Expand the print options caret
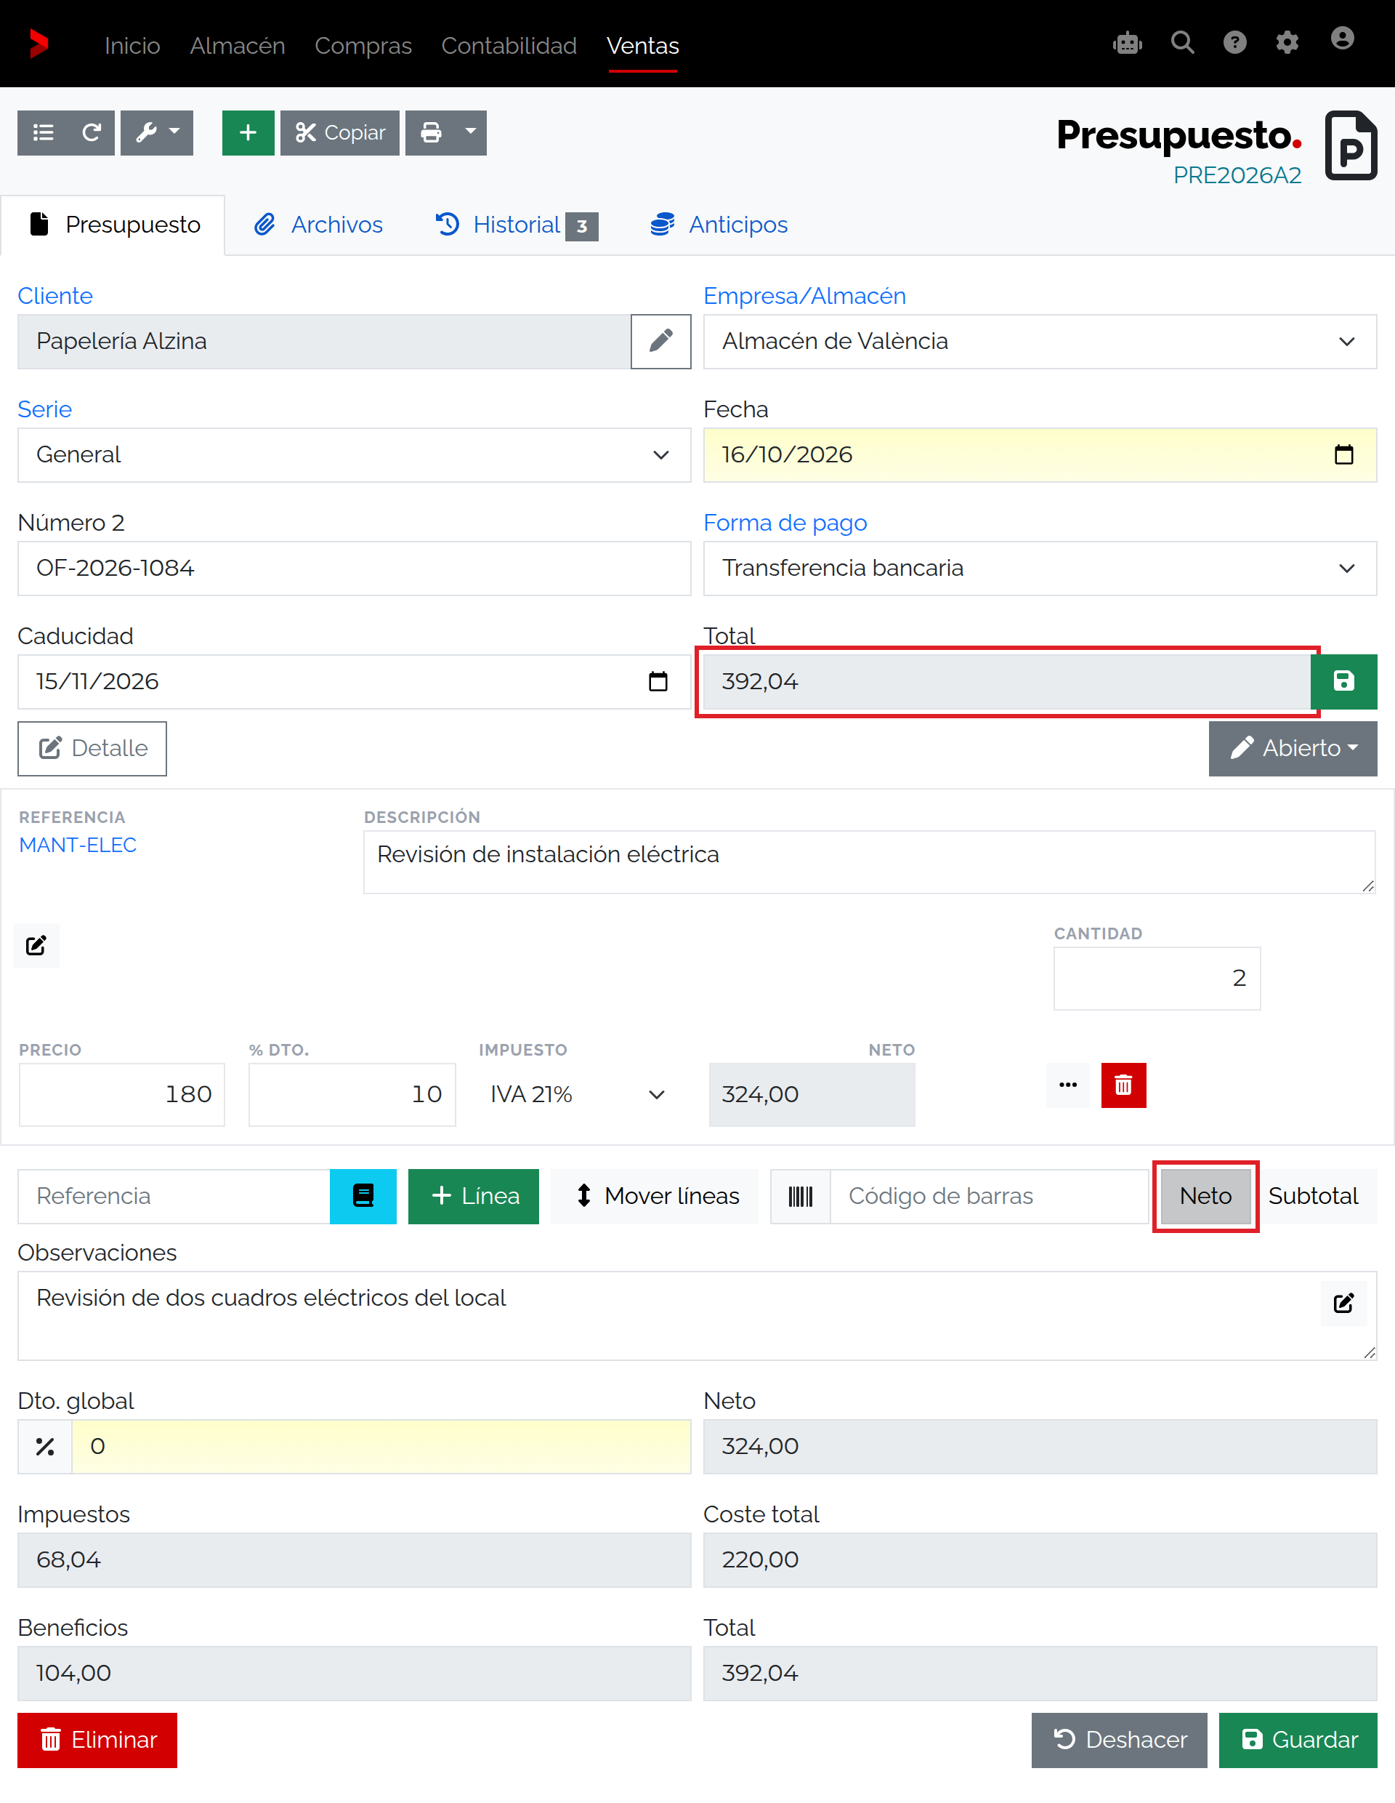 click(470, 133)
